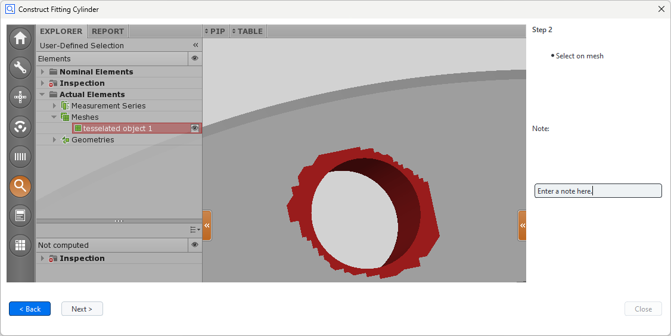Open the report page workspace icon
This screenshot has width=671, height=336.
pos(20,215)
